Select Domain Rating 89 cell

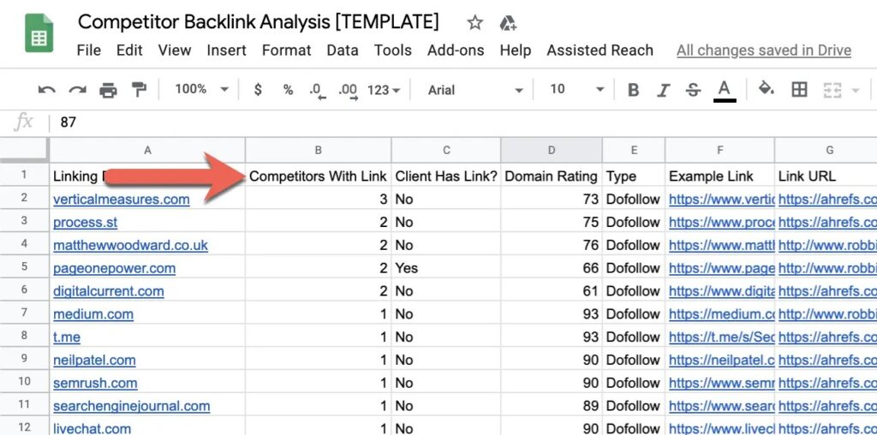point(552,405)
